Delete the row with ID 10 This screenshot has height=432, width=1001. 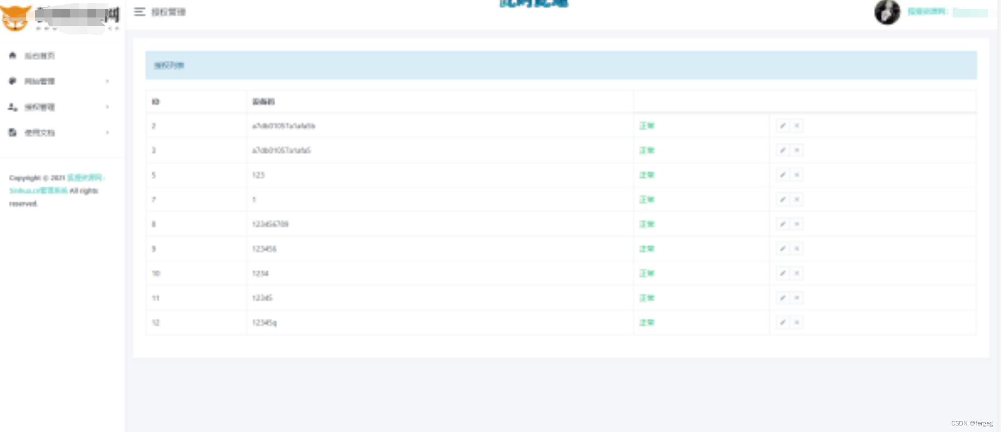point(797,273)
